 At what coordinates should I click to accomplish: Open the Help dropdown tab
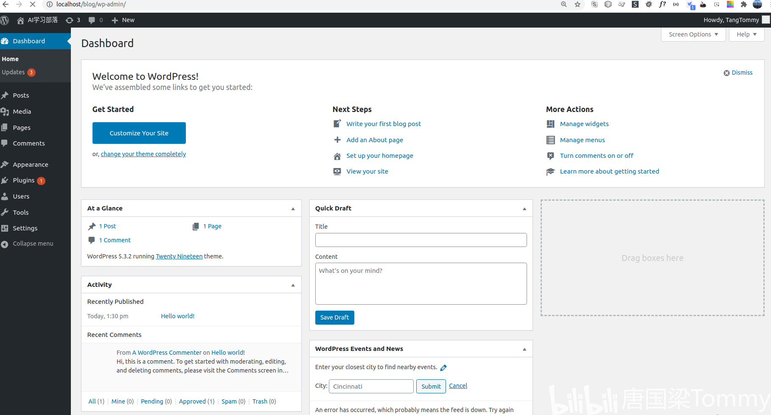pos(746,34)
